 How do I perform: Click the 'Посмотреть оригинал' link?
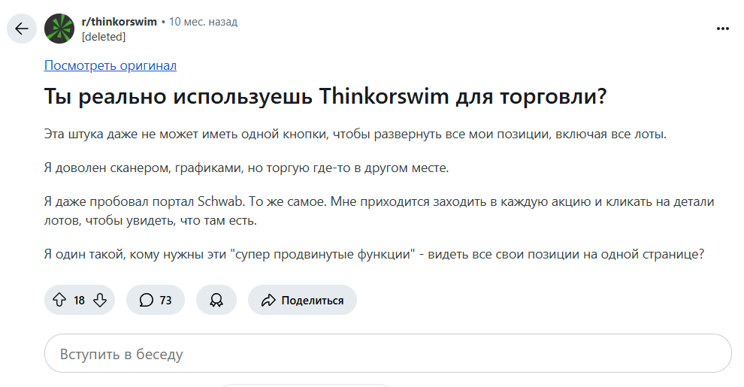pyautogui.click(x=110, y=65)
